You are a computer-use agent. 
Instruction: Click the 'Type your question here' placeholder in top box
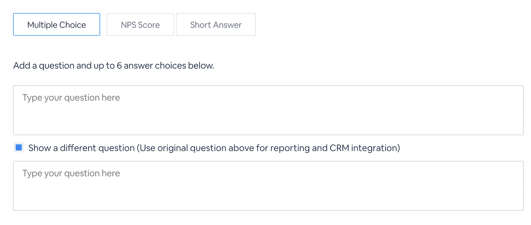click(71, 98)
